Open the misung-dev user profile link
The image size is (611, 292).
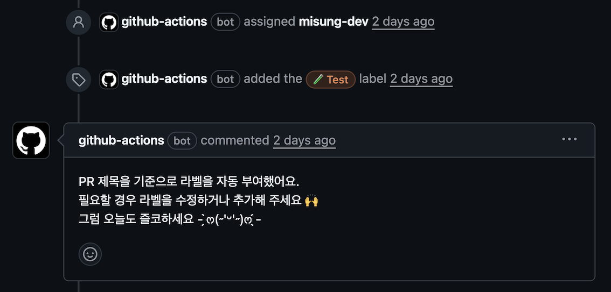tap(334, 22)
